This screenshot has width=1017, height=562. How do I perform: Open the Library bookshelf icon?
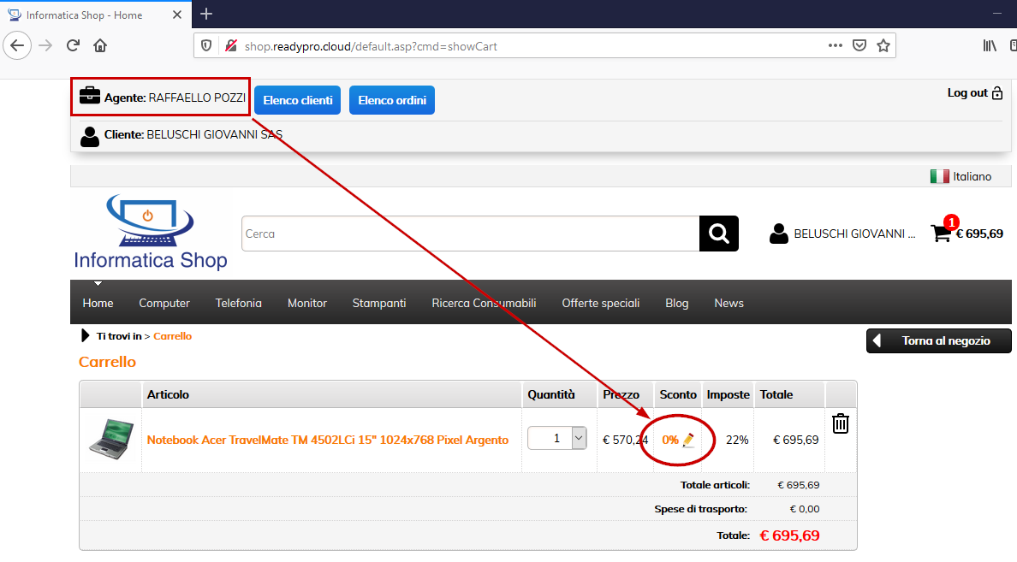(x=990, y=45)
